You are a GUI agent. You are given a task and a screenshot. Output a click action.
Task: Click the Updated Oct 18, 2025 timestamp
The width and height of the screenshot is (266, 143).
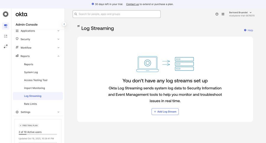pos(36,139)
